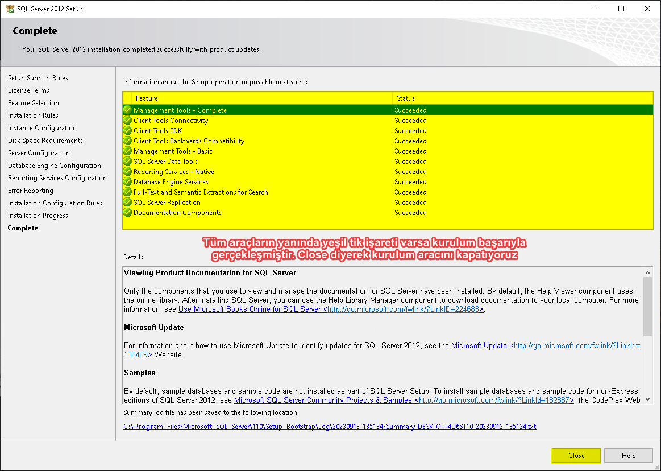661x471 pixels.
Task: Click green check icon beside Reporting Services - Native
Action: pos(127,171)
